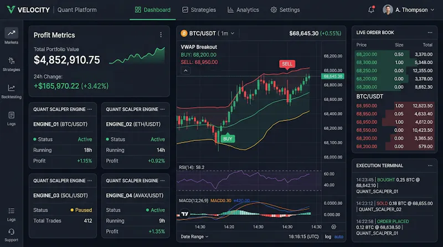Click the chart header price $68,645.30
Viewport: 443px width, 247px height.
(303, 33)
